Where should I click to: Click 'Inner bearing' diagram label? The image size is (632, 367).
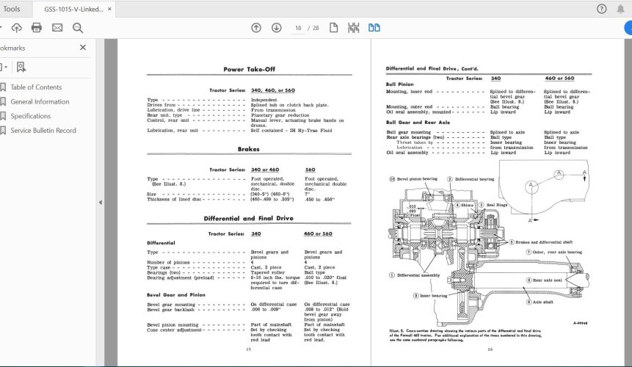pos(434,296)
